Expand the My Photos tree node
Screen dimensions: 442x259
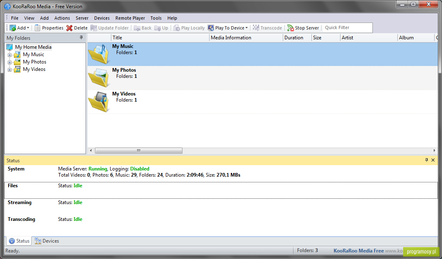(x=9, y=62)
